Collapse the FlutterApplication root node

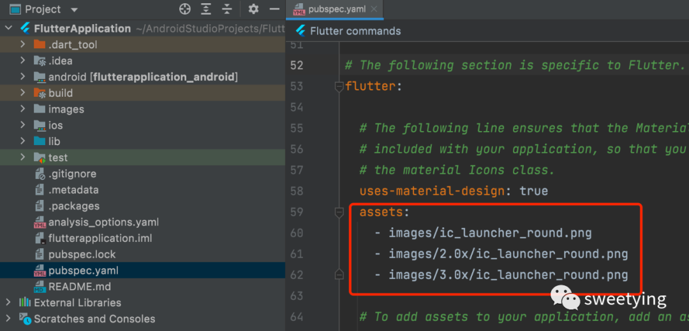coord(8,29)
